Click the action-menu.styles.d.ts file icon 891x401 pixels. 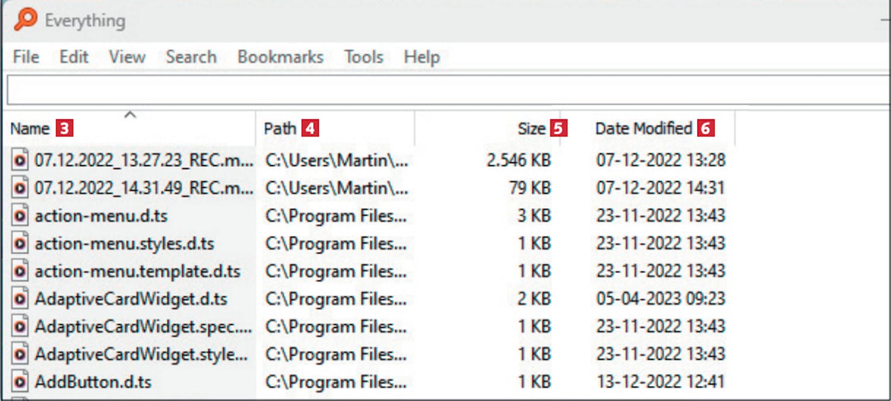20,243
